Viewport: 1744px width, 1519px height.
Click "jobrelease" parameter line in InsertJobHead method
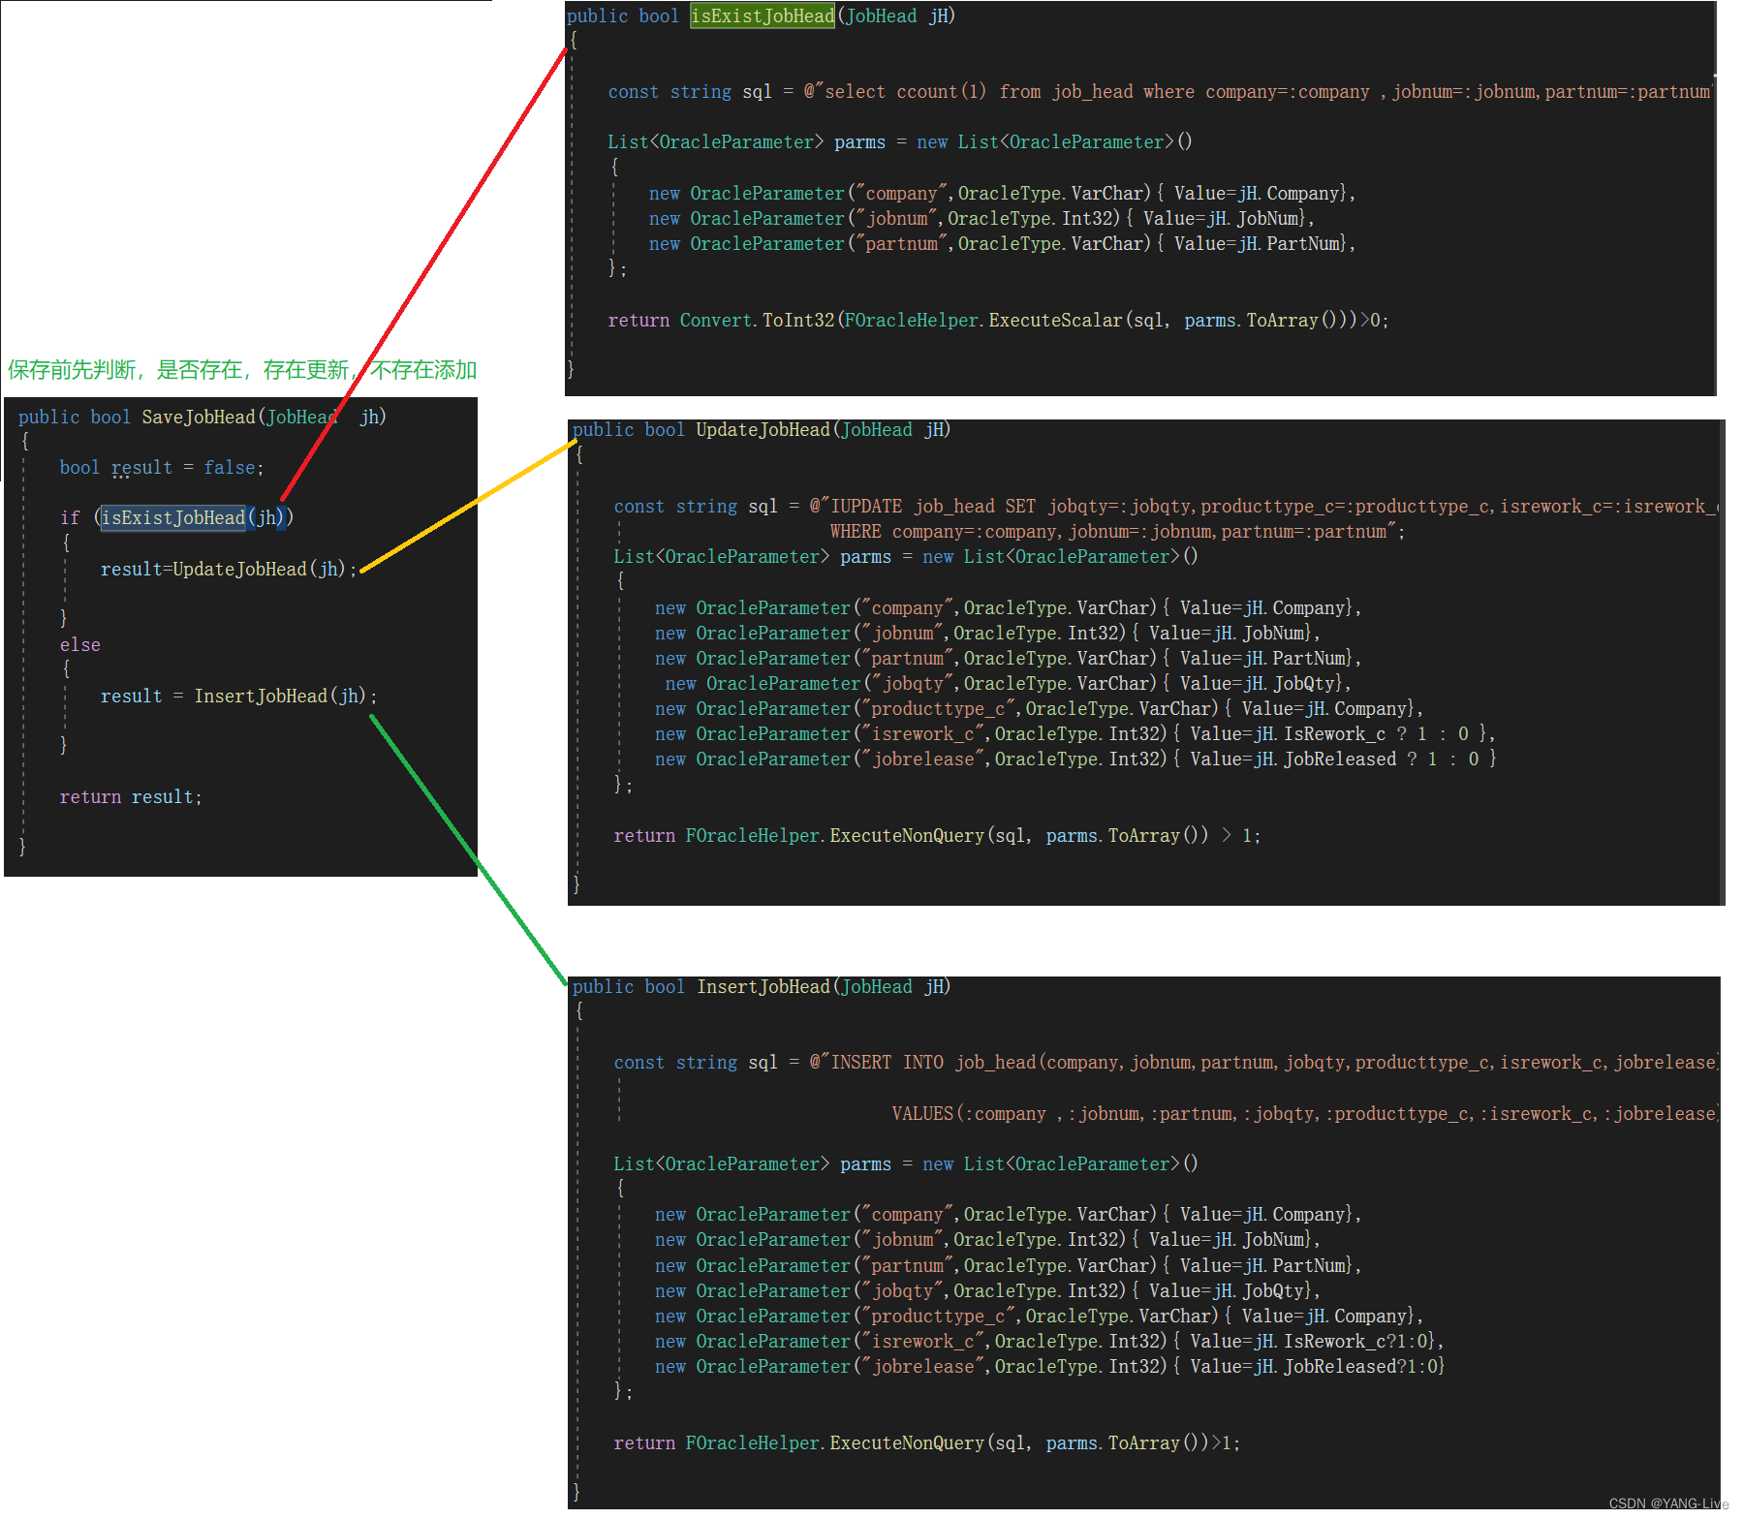point(1049,1367)
